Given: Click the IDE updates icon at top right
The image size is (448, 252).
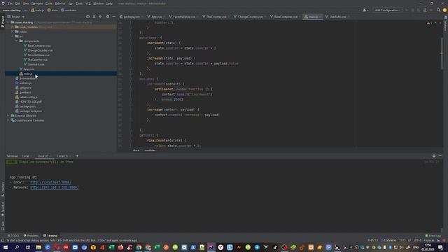Looking at the screenshot, I should [x=444, y=10].
